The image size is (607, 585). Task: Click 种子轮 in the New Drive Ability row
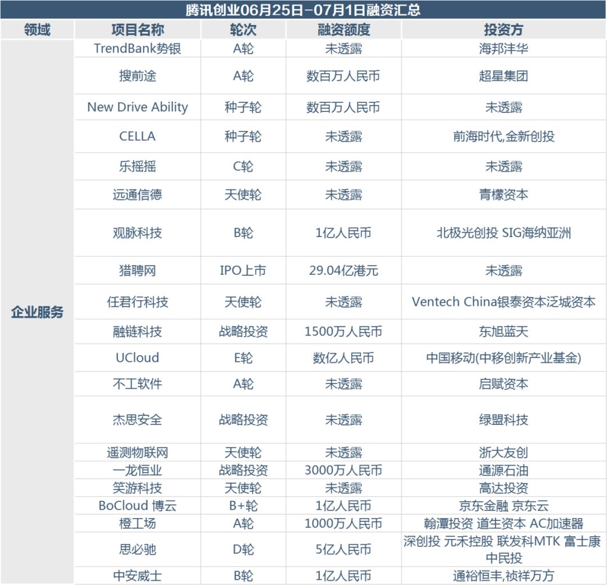click(x=243, y=107)
